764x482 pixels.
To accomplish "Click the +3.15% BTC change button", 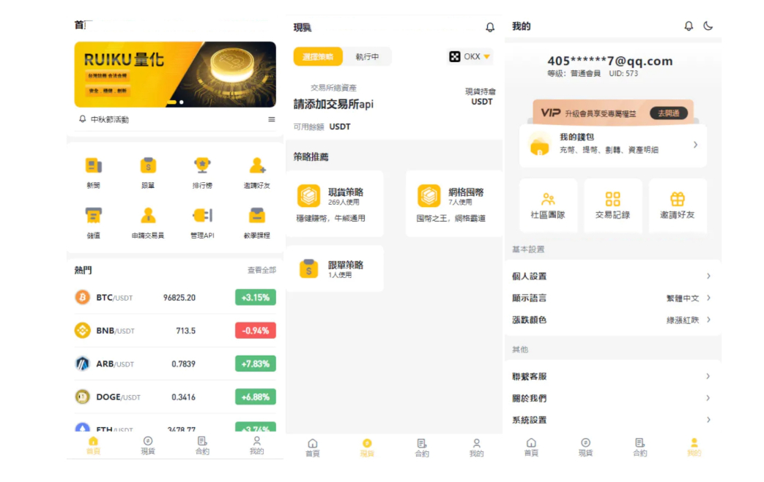I will (256, 297).
